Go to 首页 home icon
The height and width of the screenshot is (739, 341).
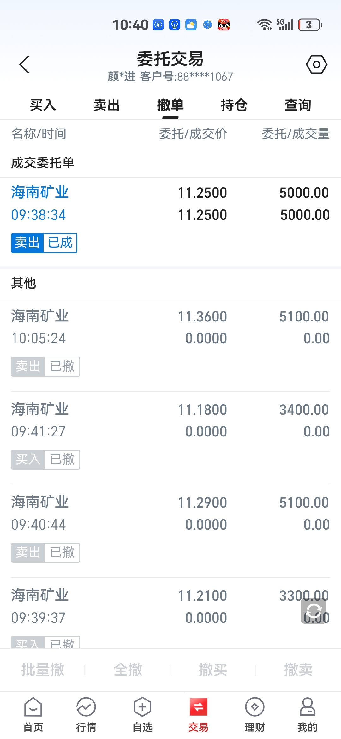(x=33, y=707)
